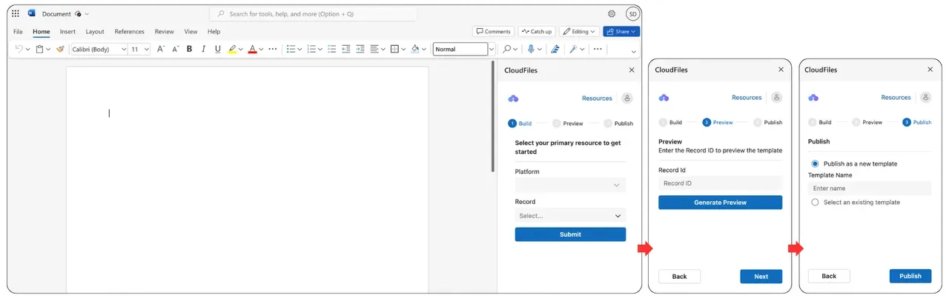Open the File menu

tap(18, 32)
